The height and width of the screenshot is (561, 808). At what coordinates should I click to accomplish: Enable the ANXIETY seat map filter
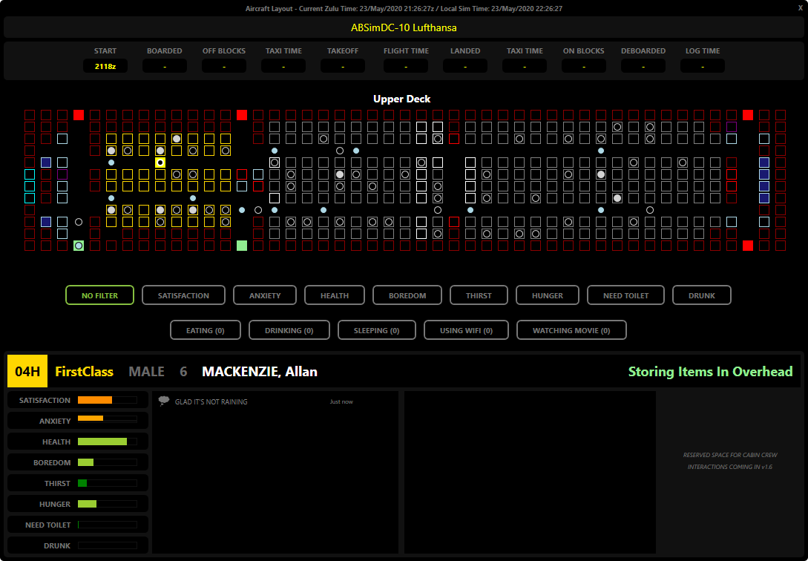265,295
